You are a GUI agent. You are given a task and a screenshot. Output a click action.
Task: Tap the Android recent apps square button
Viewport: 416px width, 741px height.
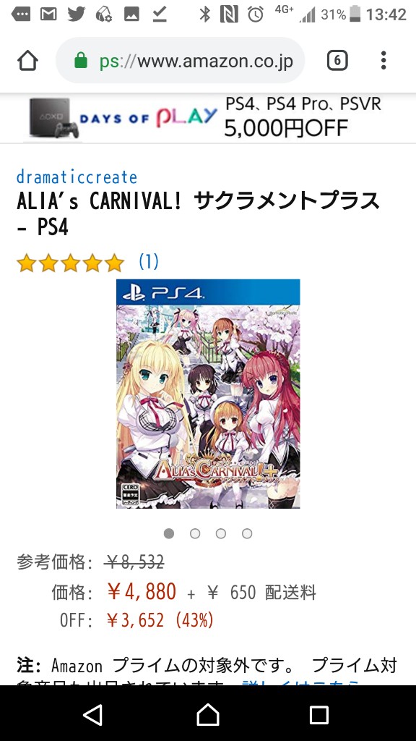coord(318,715)
